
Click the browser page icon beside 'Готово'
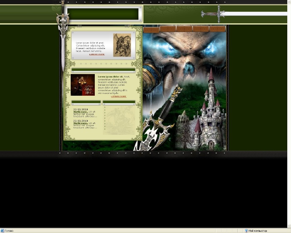pos(2,231)
